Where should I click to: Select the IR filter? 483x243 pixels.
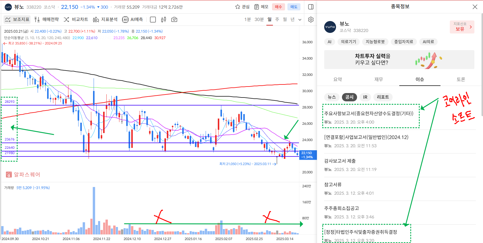click(x=365, y=97)
